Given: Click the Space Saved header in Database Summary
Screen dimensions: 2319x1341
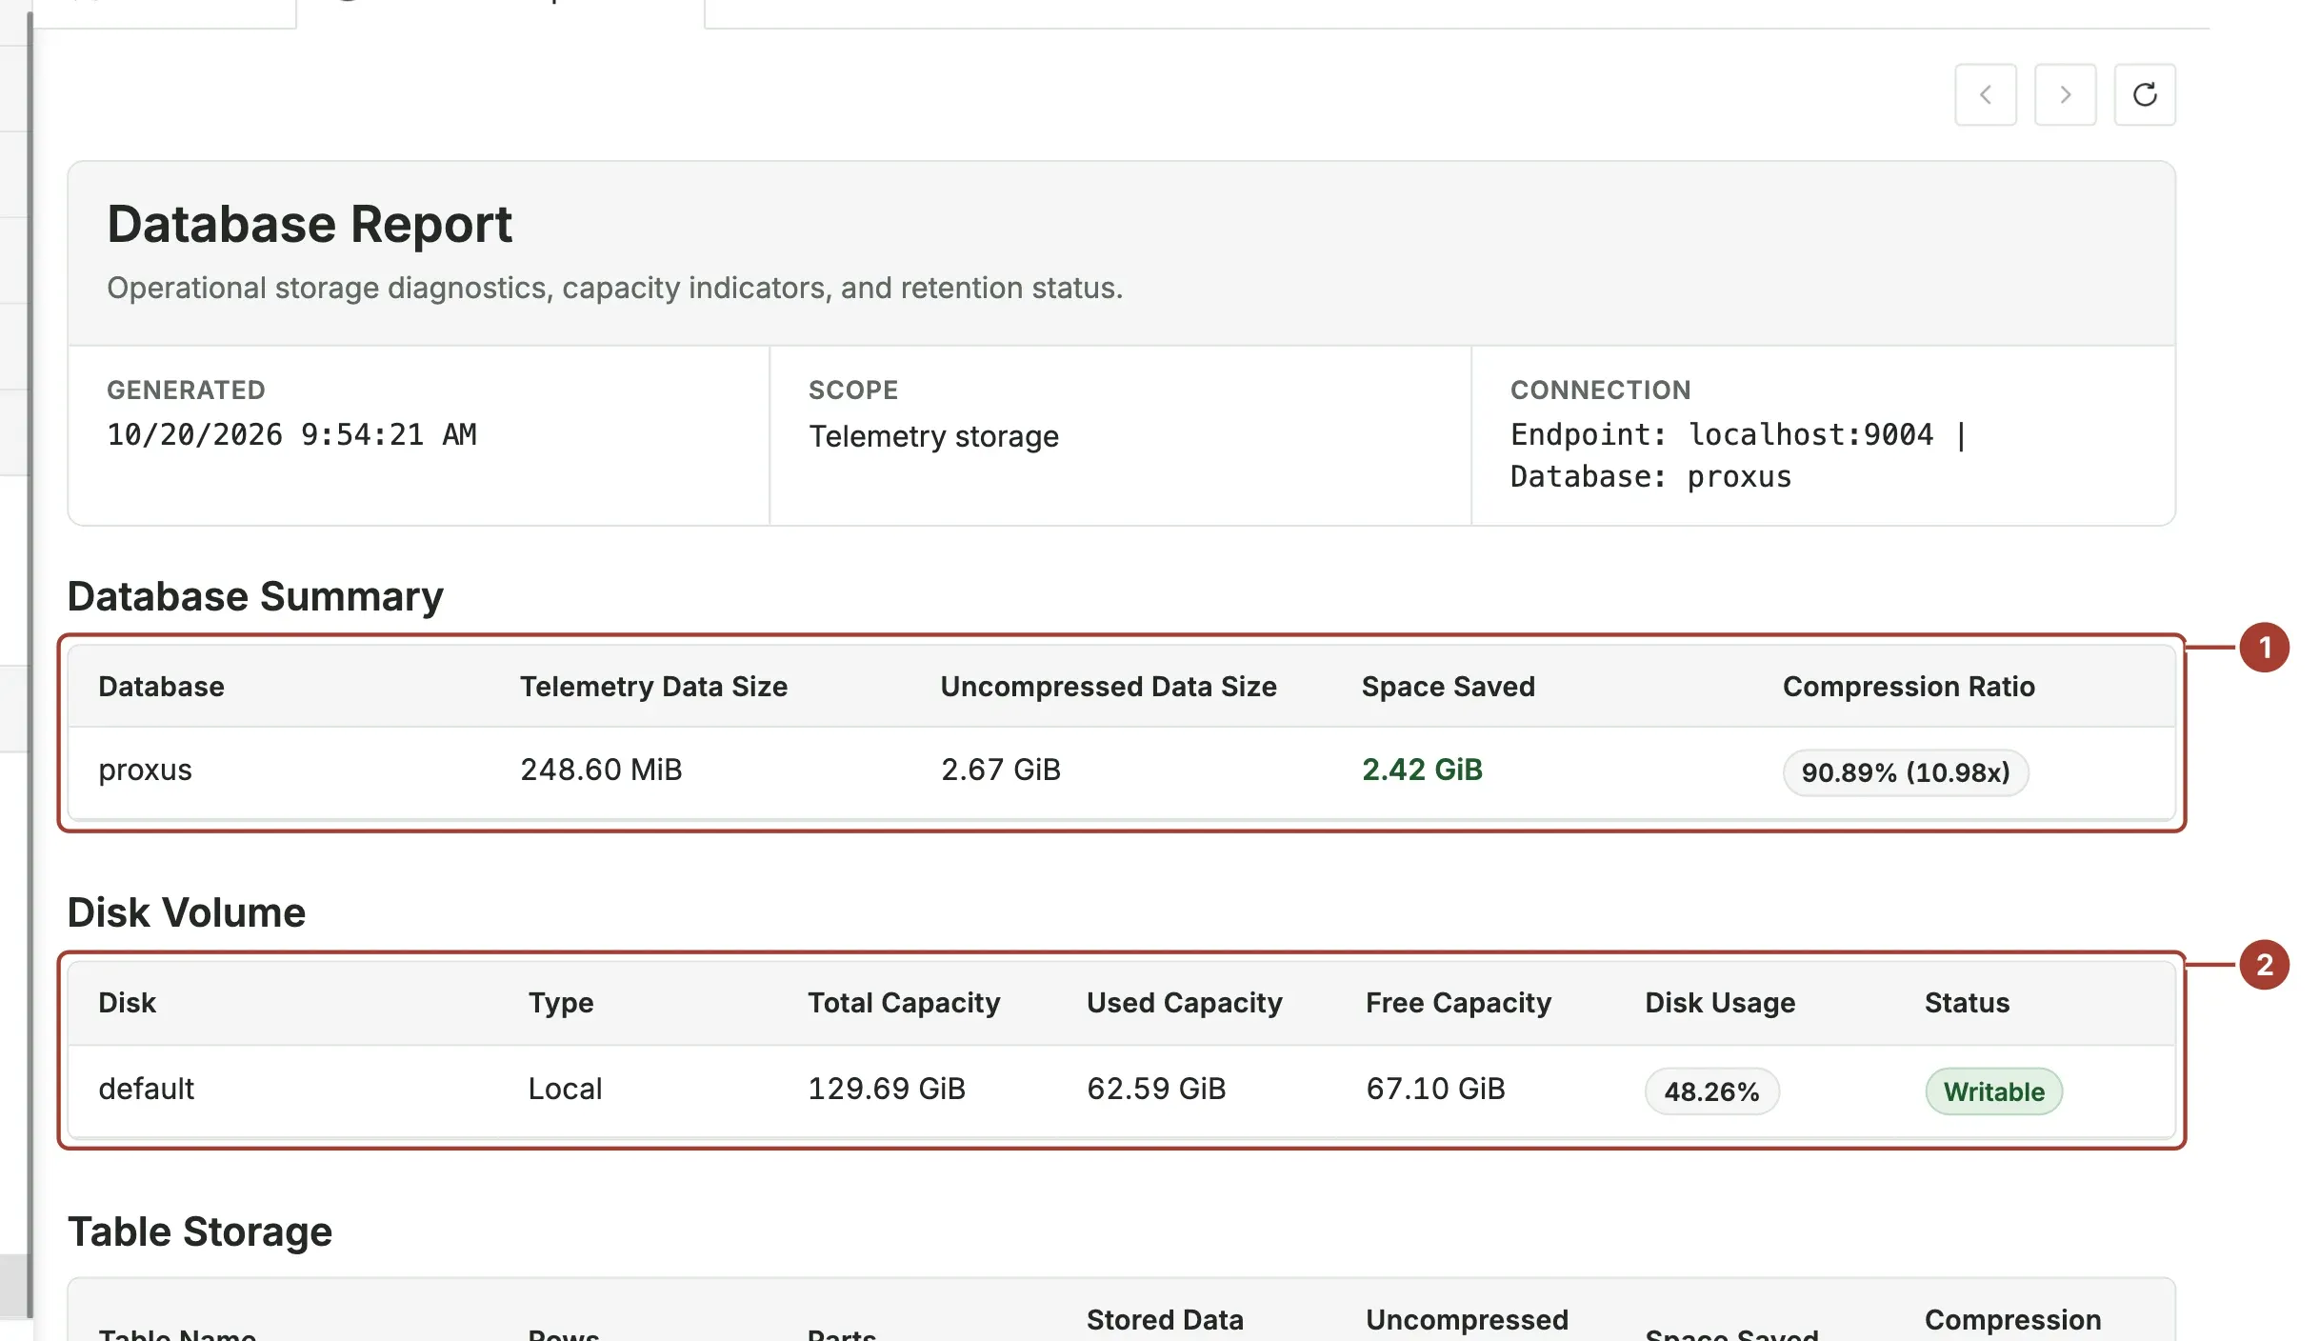Looking at the screenshot, I should pos(1448,687).
